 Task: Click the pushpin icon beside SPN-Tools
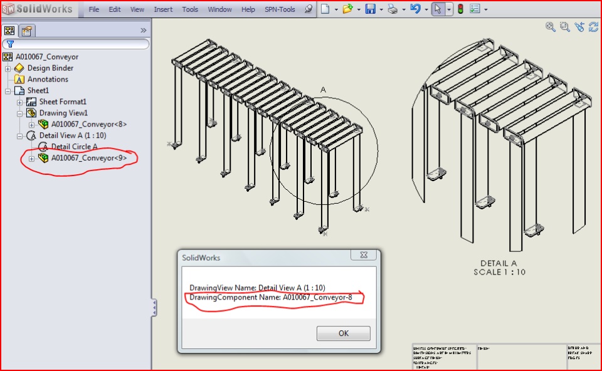[309, 9]
